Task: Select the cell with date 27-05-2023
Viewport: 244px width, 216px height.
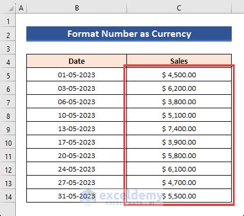Action: pos(77,183)
